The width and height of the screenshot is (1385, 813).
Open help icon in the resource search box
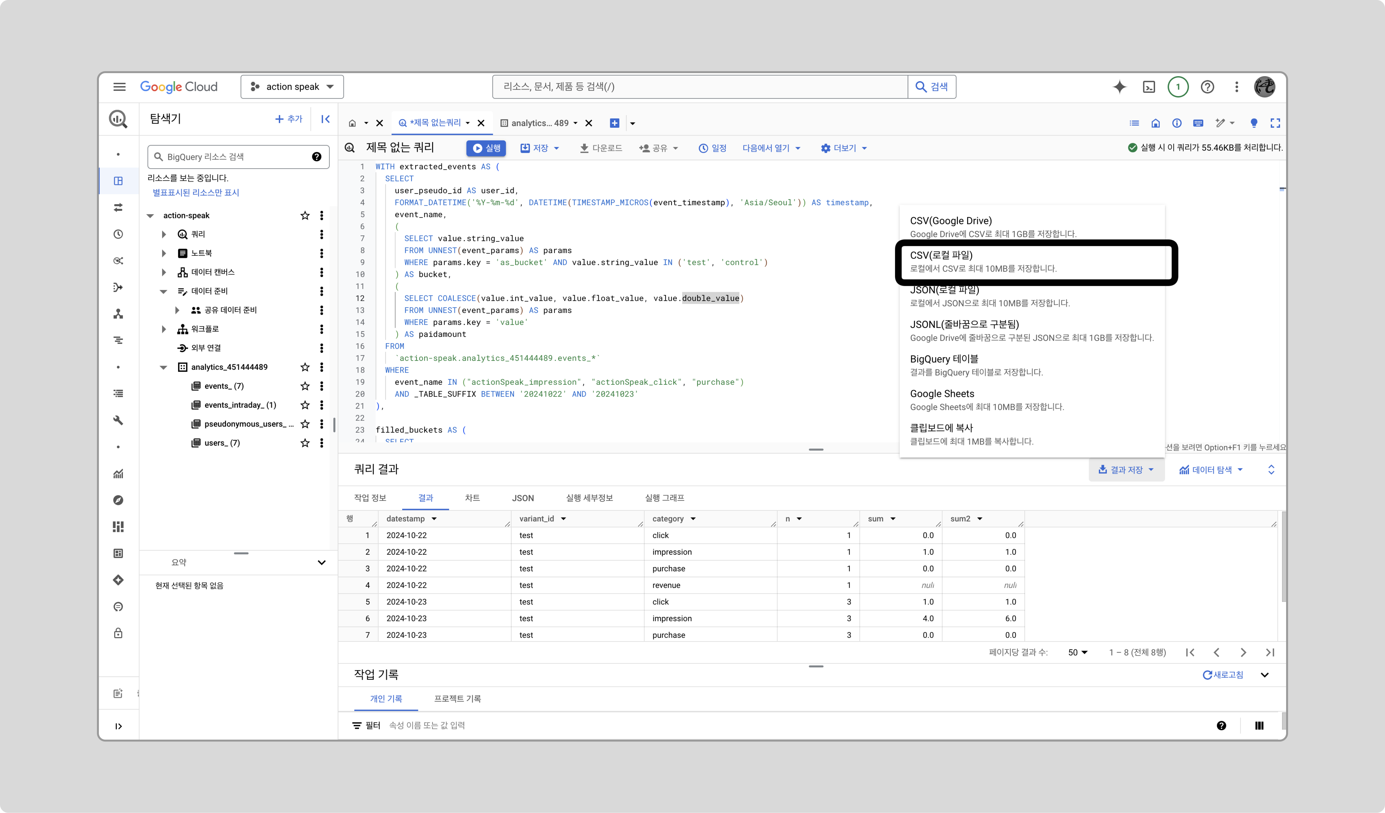pyautogui.click(x=317, y=157)
